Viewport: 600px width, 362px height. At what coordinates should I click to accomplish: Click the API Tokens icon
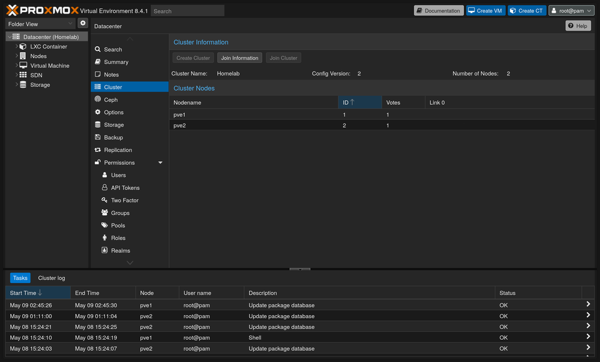[x=104, y=188]
